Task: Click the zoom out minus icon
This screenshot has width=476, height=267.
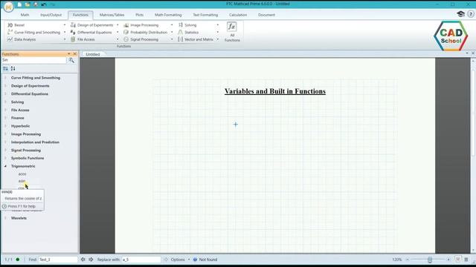Action: pyautogui.click(x=408, y=260)
